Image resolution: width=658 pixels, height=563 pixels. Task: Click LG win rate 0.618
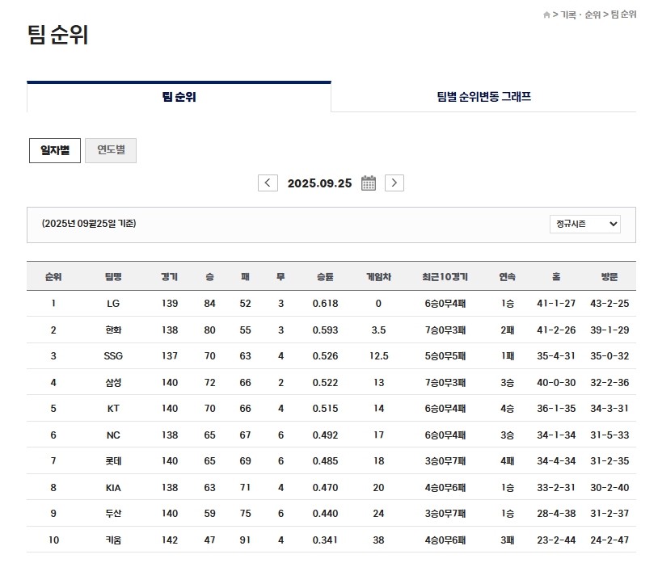(325, 304)
